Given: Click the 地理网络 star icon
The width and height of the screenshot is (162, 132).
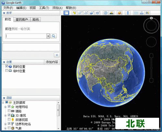Looking at the screenshot, I should click(13, 107).
